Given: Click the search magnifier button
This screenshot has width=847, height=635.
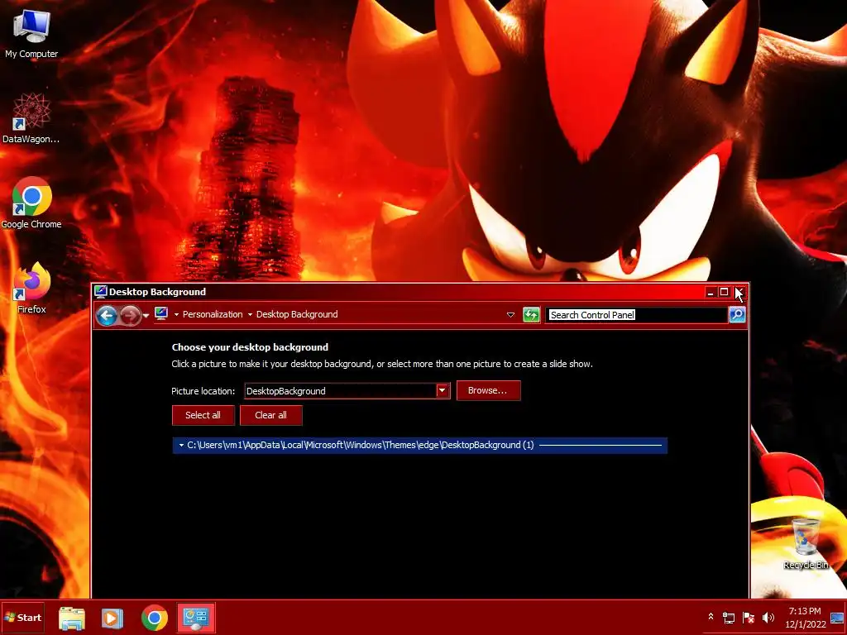Looking at the screenshot, I should point(737,315).
